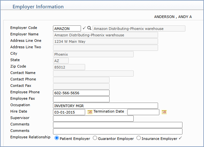Focus the Supervisor input field
Image resolution: width=204 pixels, height=147 pixels.
pyautogui.click(x=93, y=118)
